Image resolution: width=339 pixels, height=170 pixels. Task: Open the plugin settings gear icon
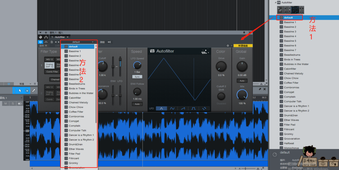pos(228,45)
